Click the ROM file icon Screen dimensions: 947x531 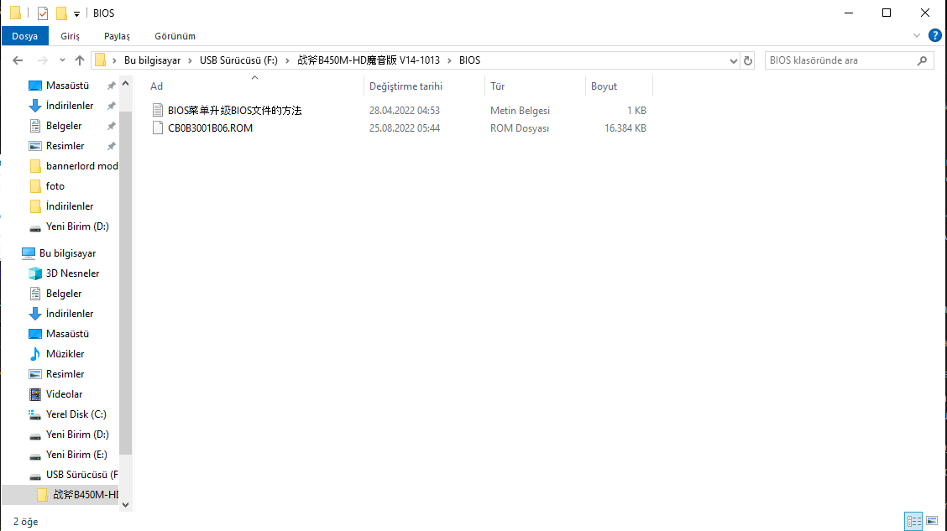(158, 128)
